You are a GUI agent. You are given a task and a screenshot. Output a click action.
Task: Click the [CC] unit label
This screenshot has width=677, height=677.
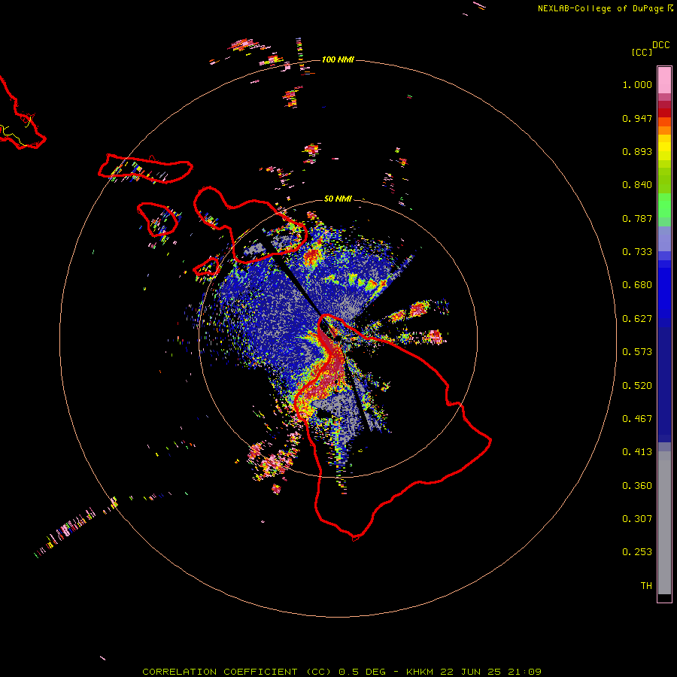642,52
